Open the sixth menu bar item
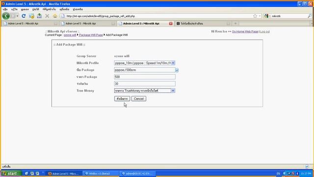Image resolution: width=314 pixels, height=177 pixels. pyautogui.click(x=64, y=9)
